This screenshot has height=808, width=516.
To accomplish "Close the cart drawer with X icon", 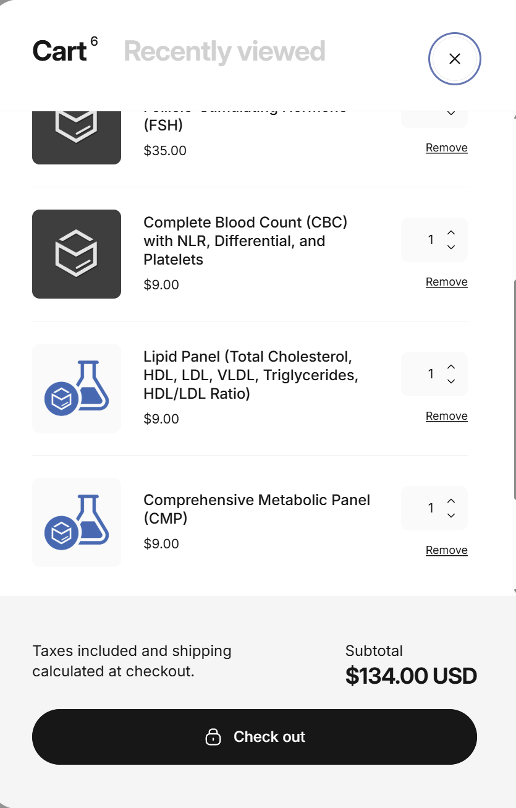I will click(455, 59).
